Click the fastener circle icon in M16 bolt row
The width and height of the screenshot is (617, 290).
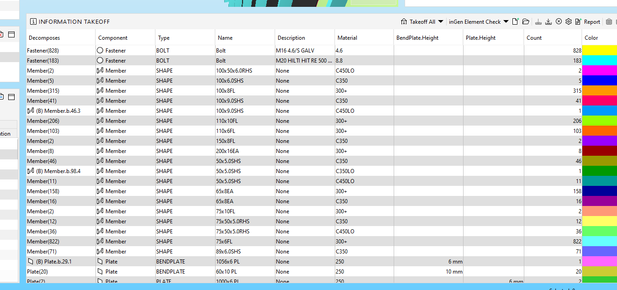coord(100,50)
